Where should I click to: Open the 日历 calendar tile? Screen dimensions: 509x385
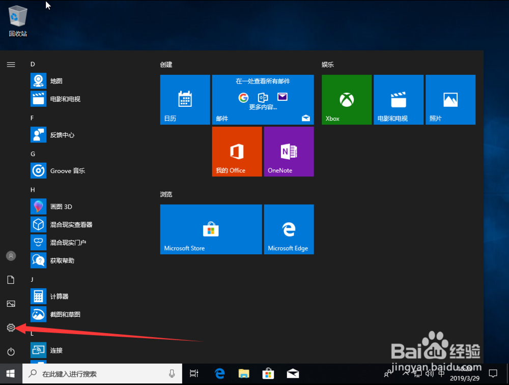point(185,100)
